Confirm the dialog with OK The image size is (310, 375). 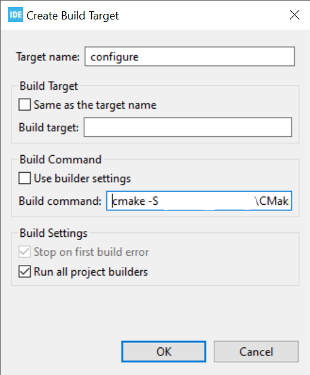[163, 352]
